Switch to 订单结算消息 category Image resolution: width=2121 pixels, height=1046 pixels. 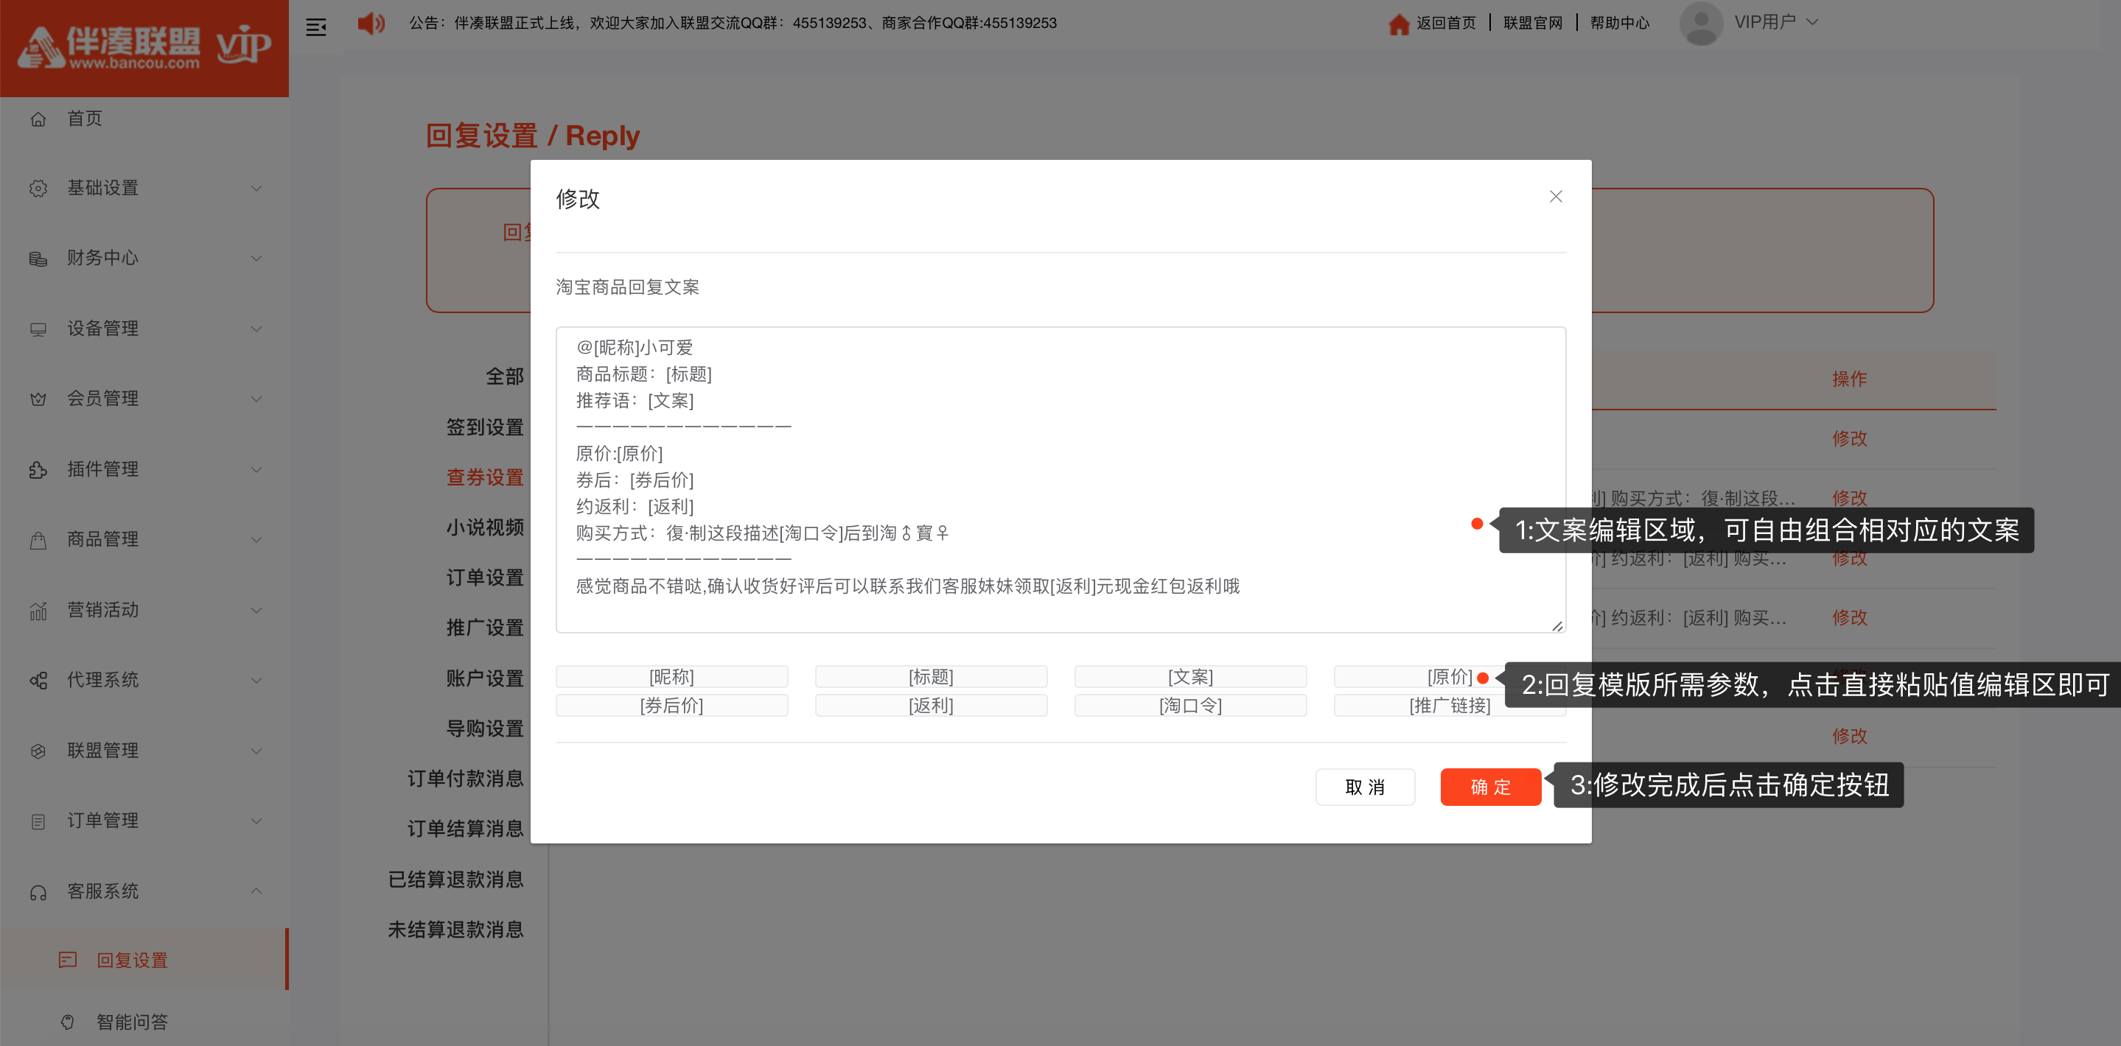click(465, 829)
